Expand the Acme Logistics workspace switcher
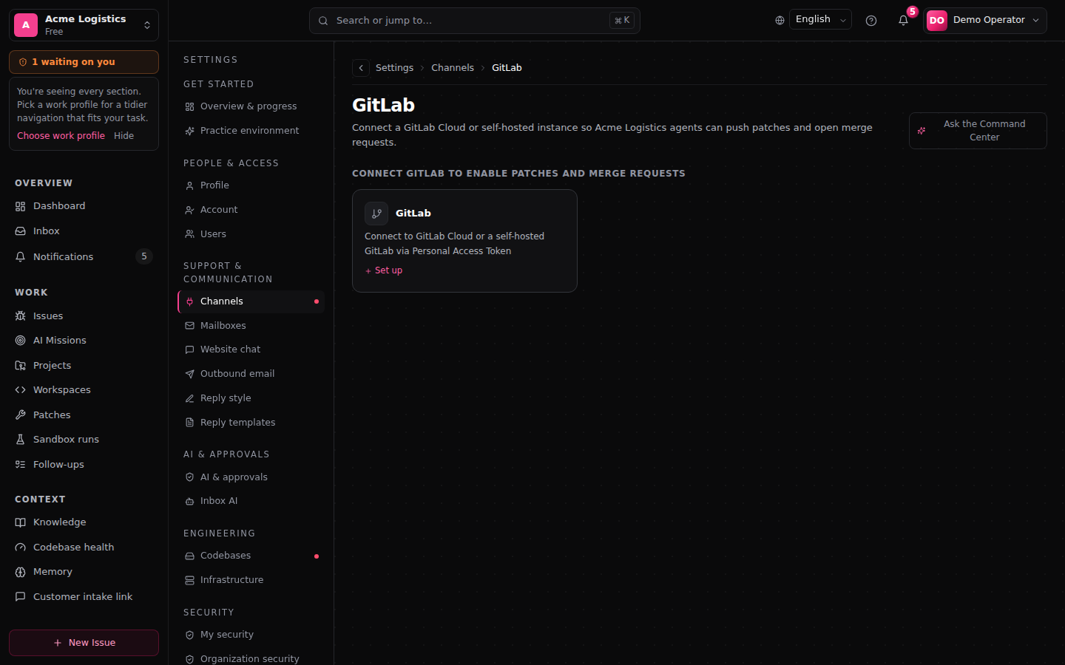 (x=84, y=25)
